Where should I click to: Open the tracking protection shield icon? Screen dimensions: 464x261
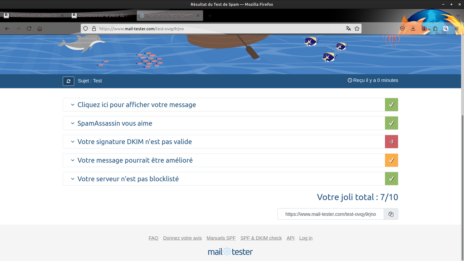point(86,29)
